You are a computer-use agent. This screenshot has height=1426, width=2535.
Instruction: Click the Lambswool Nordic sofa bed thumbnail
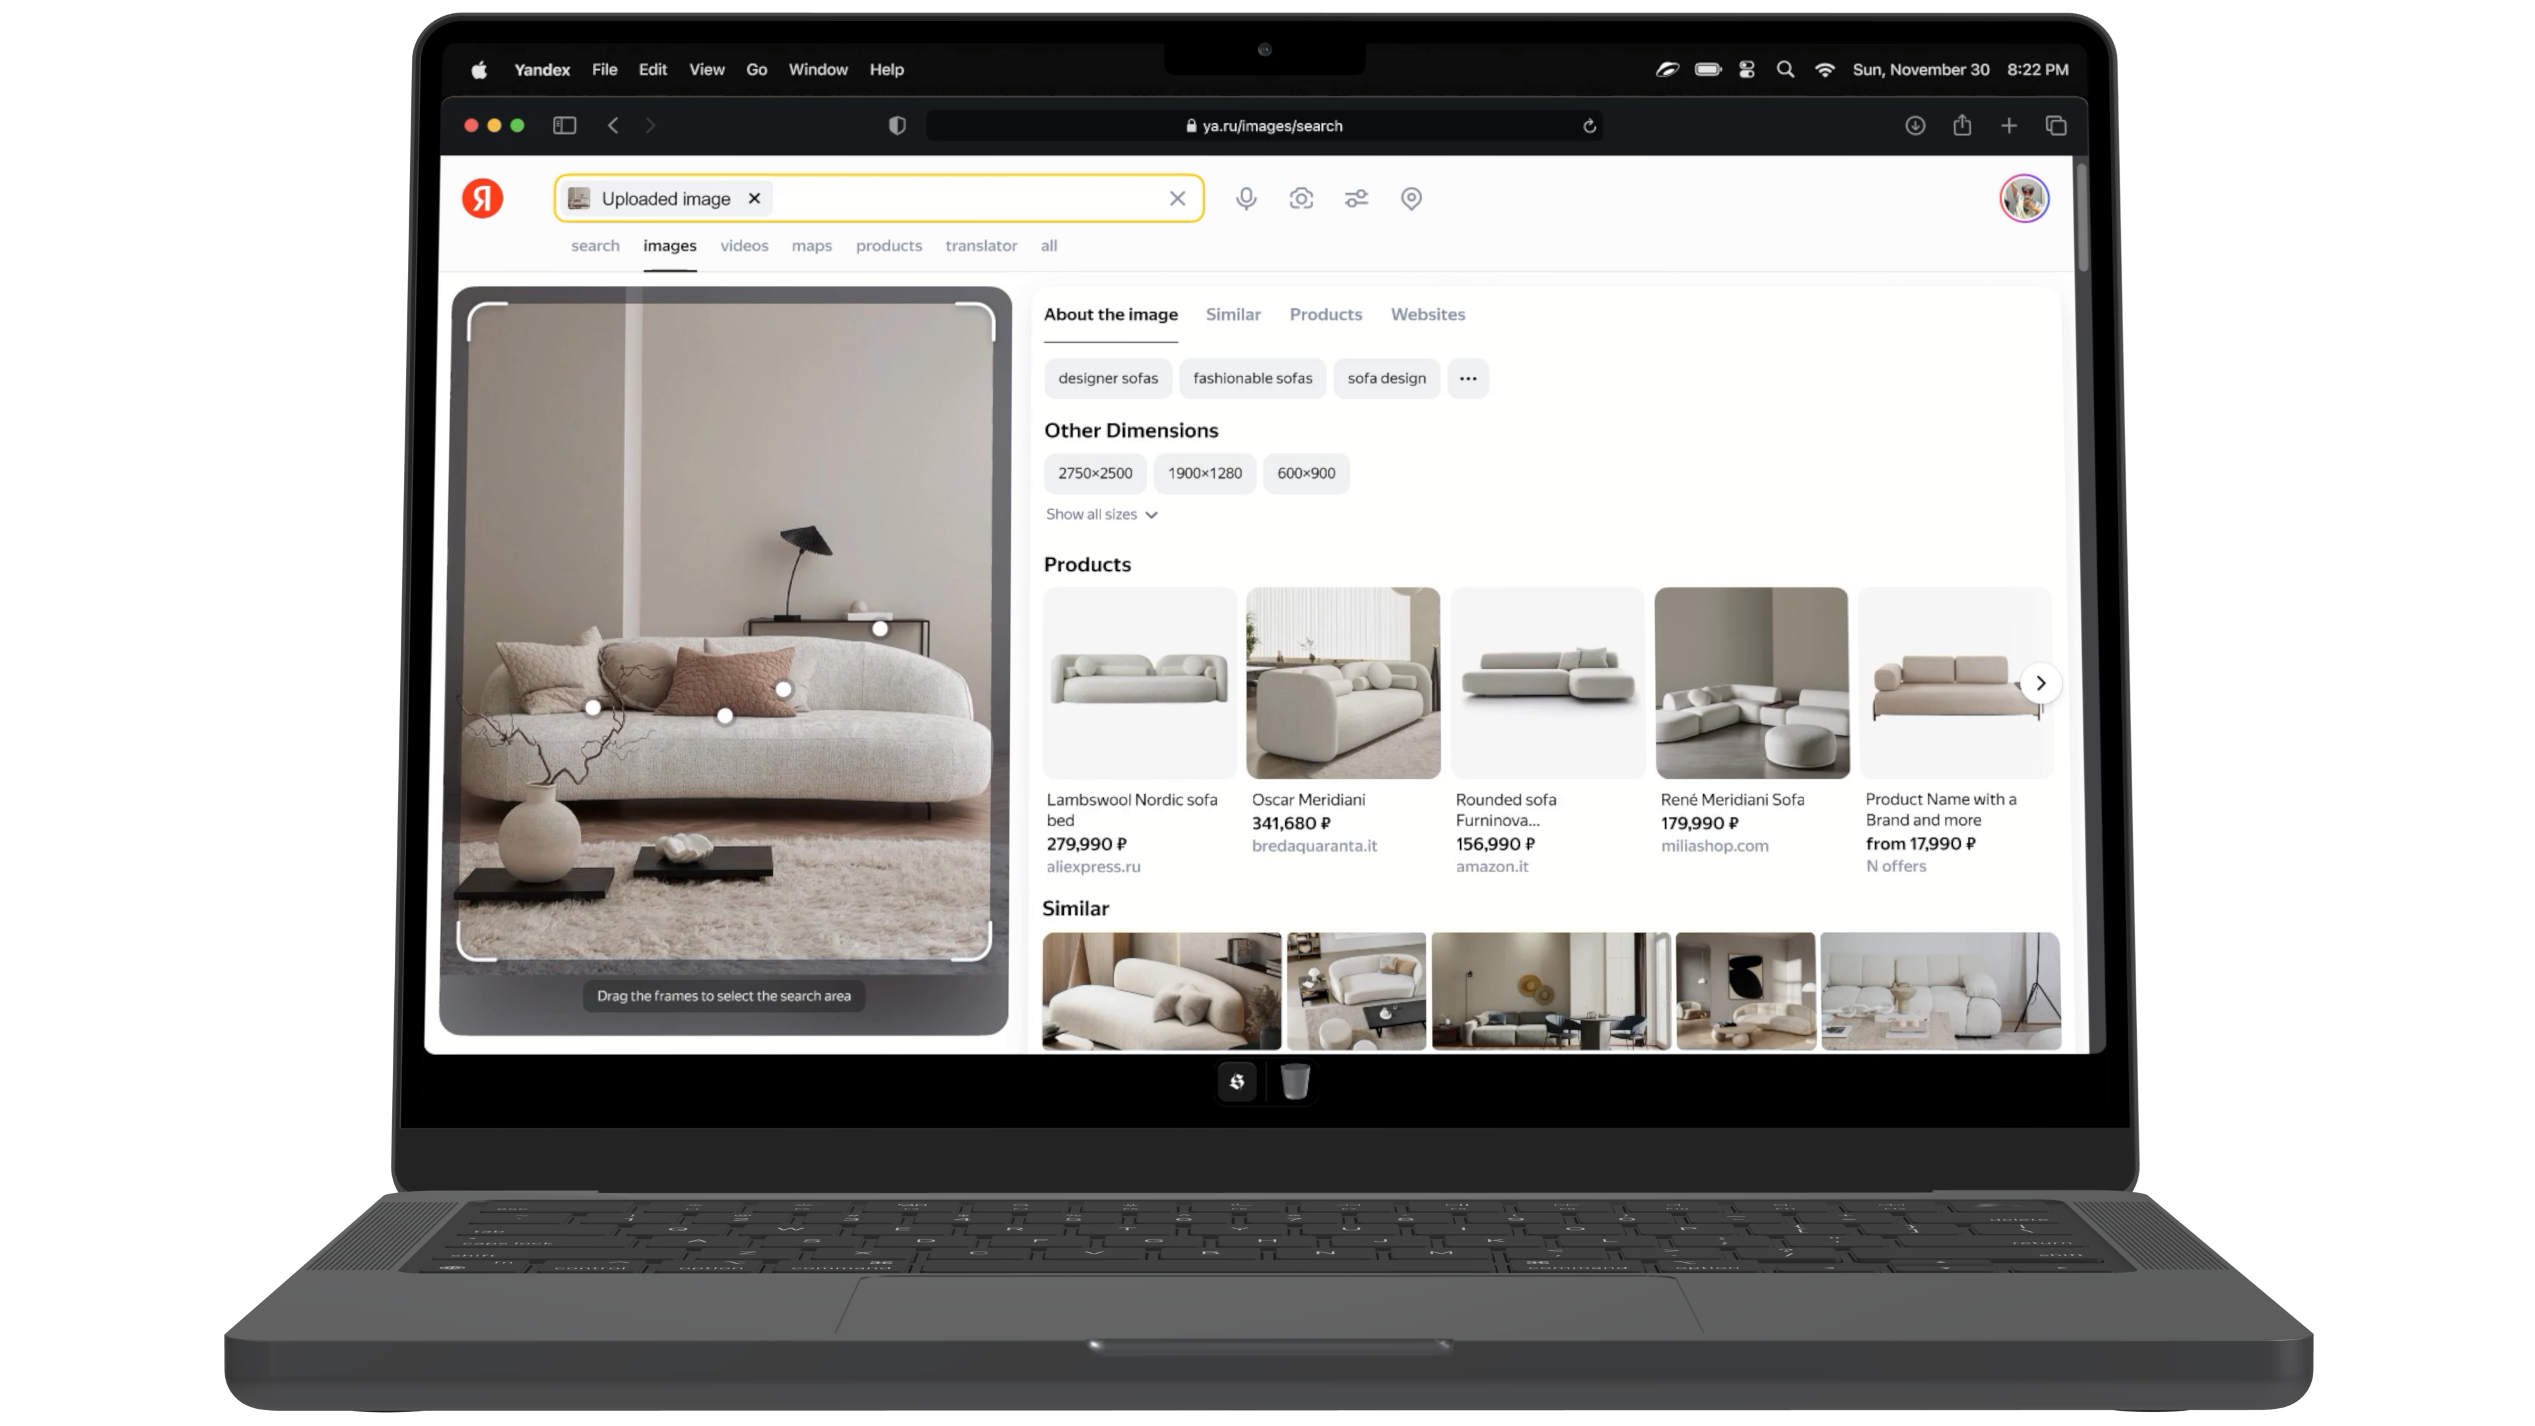click(x=1139, y=683)
